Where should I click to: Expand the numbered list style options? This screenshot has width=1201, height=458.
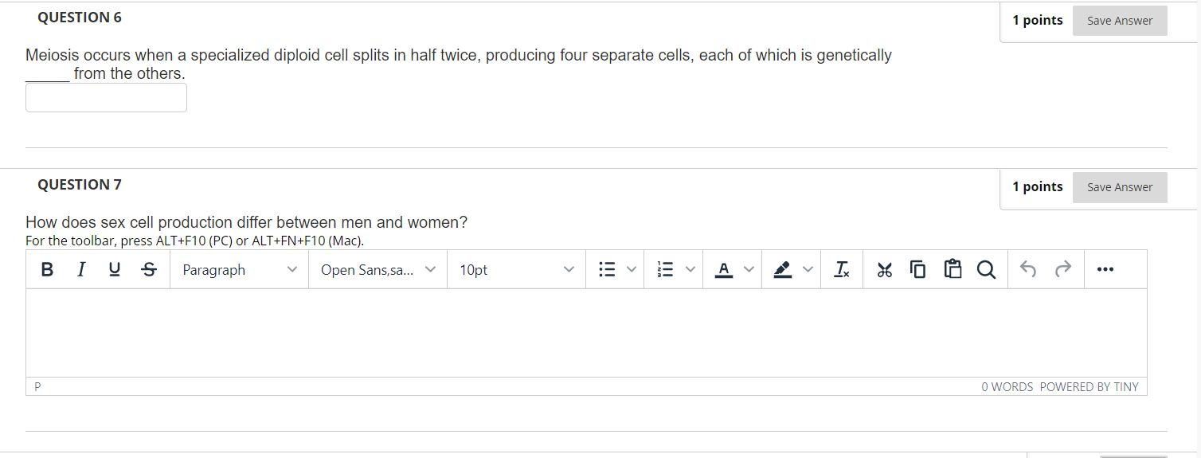click(x=690, y=270)
